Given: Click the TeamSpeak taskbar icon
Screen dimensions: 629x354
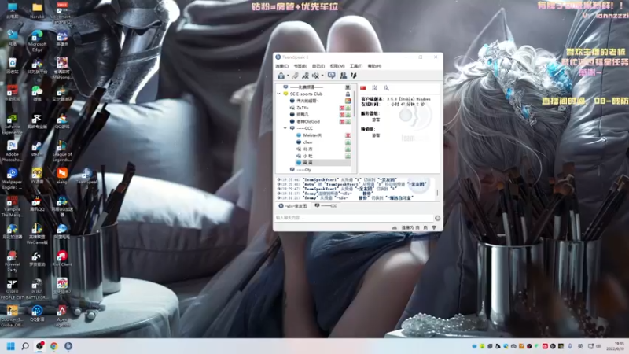Looking at the screenshot, I should point(68,346).
